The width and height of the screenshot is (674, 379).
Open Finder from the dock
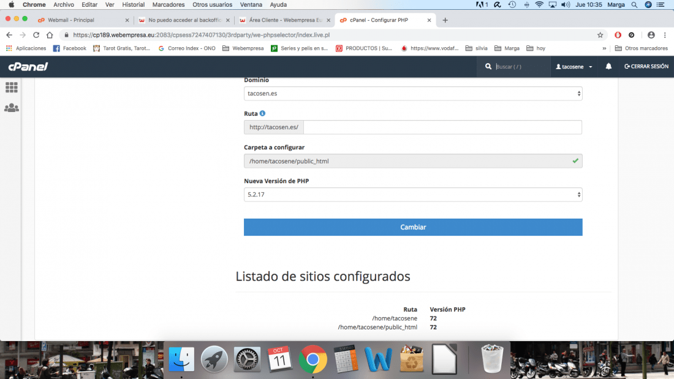point(181,359)
